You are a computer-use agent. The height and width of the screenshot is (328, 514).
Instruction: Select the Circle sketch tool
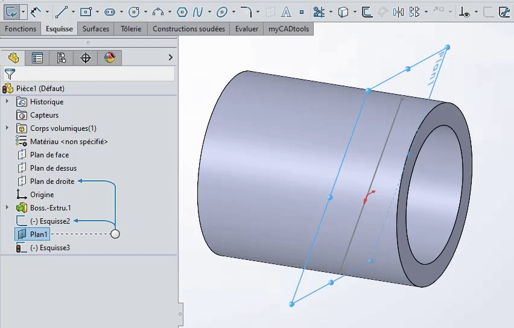click(x=134, y=12)
